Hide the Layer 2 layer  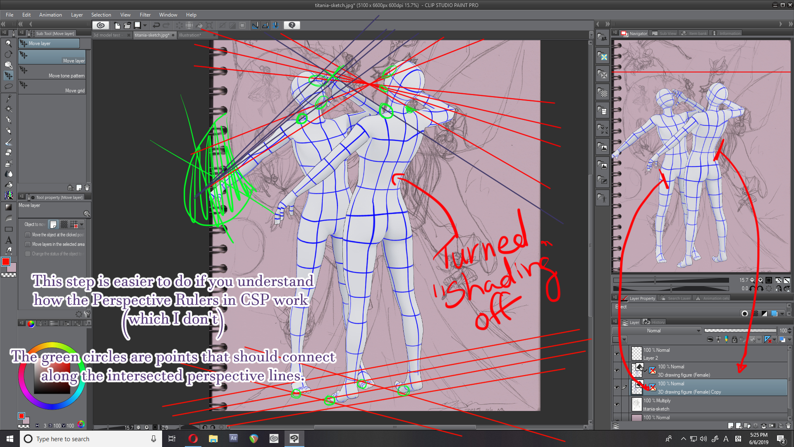[617, 354]
